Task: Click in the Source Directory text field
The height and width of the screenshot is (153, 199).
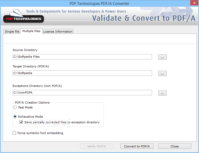Action: (82, 57)
